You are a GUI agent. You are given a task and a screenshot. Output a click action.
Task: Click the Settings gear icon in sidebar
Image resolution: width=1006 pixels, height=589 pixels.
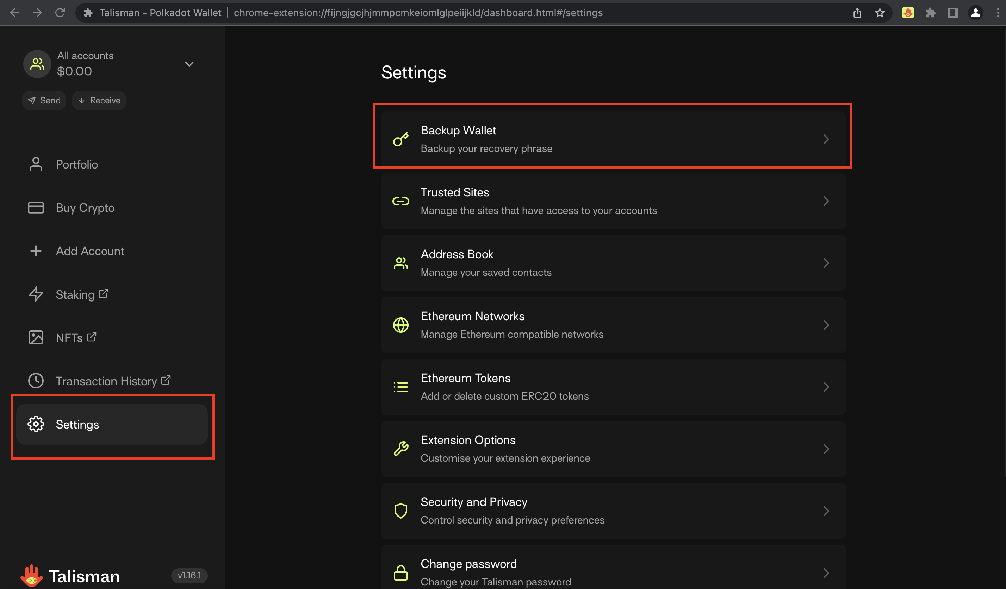(36, 424)
